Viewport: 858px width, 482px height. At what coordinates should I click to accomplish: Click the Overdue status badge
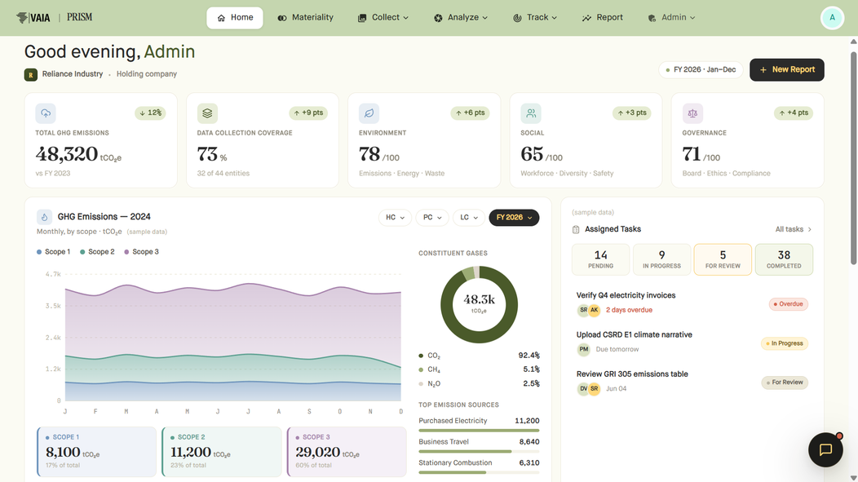click(789, 304)
